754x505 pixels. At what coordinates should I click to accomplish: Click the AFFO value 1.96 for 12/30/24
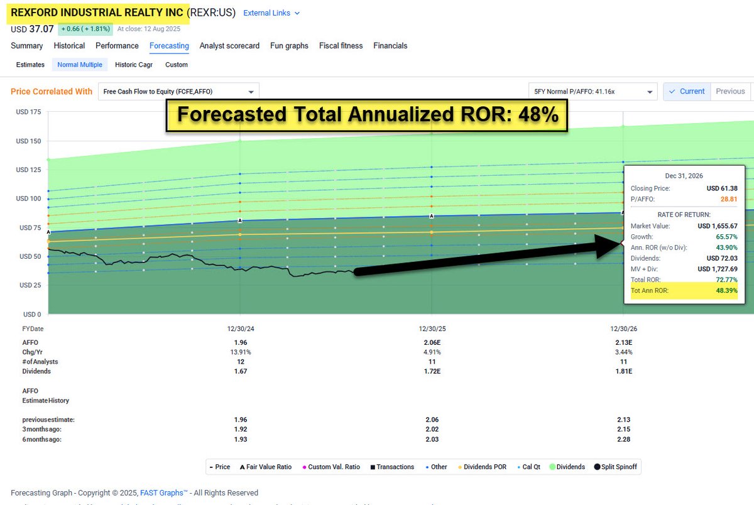[240, 342]
